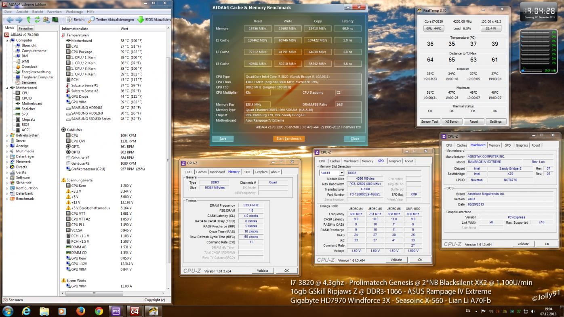Select Energieverwaltung tree entry

[x=36, y=72]
